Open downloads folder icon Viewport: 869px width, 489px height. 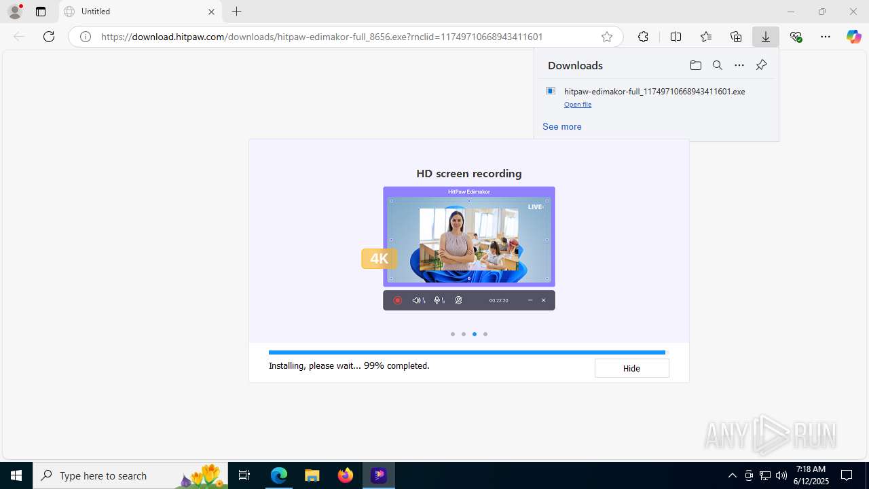tap(695, 65)
